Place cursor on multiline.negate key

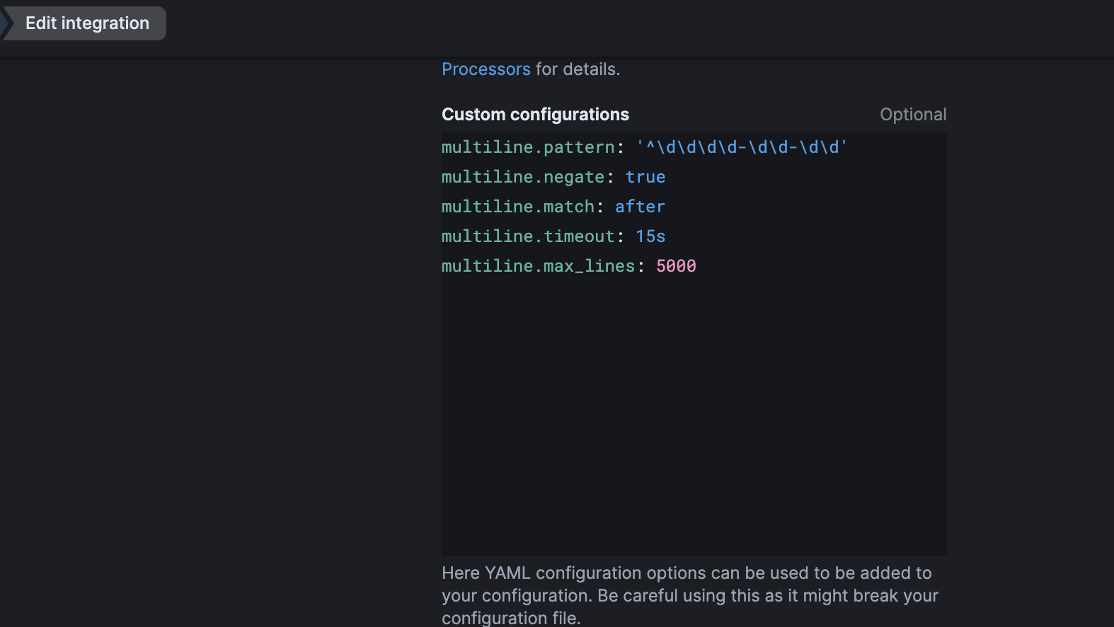click(523, 177)
